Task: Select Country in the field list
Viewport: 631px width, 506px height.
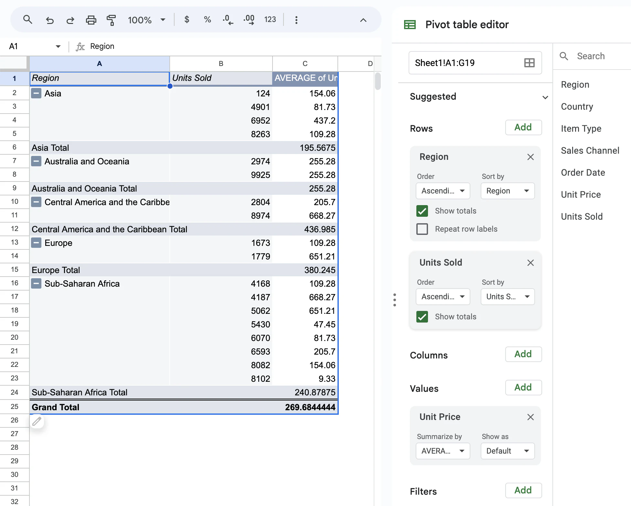Action: [577, 107]
